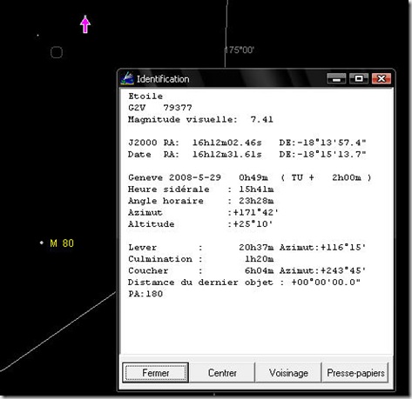Screen dimensions: 412x399
Task: Click the J2000 RA coordinates line
Action: (x=247, y=143)
